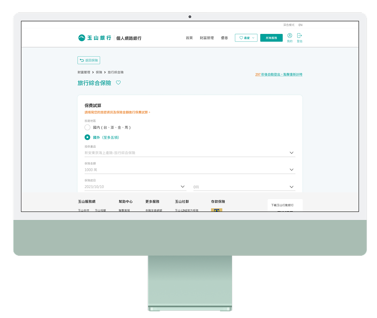Image resolution: width=377 pixels, height=318 pixels.
Task: Select the 國內 (台、澎、金、馬) radio option
Action: pos(88,127)
